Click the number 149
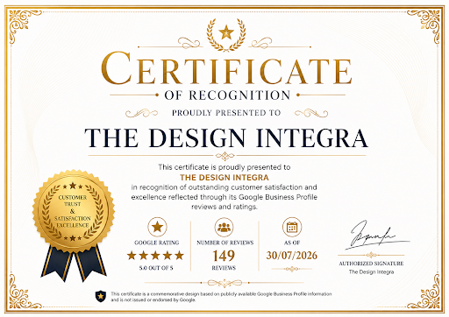Viewport: 449px width, 317px height. (x=224, y=256)
